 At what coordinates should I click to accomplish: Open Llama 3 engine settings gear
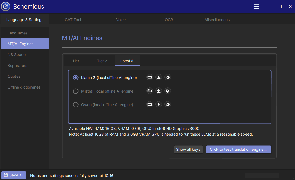[168, 77]
